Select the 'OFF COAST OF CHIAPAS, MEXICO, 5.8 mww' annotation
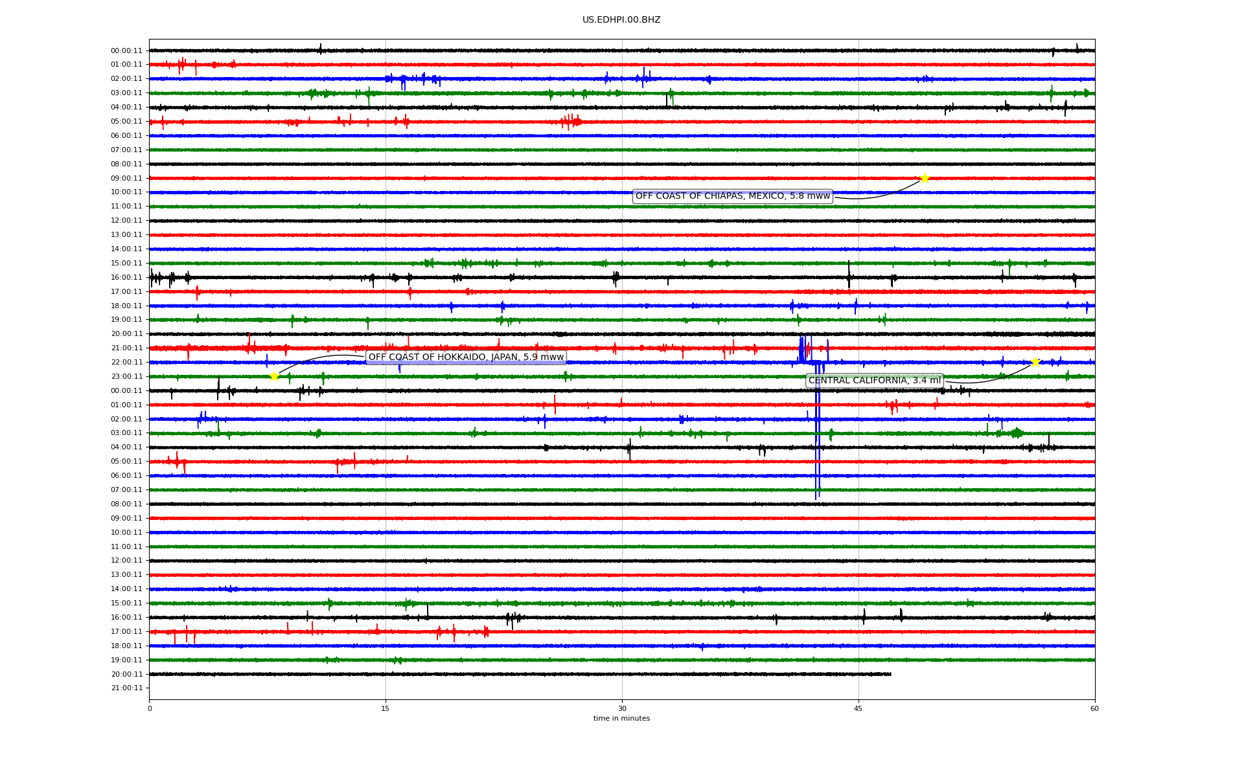This screenshot has width=1244, height=777. [732, 196]
